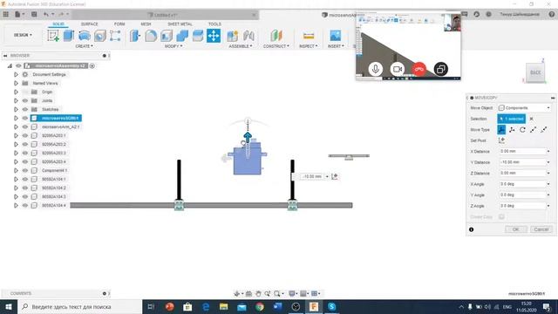Choose Point to Position move type
The width and height of the screenshot is (558, 314).
click(x=544, y=130)
